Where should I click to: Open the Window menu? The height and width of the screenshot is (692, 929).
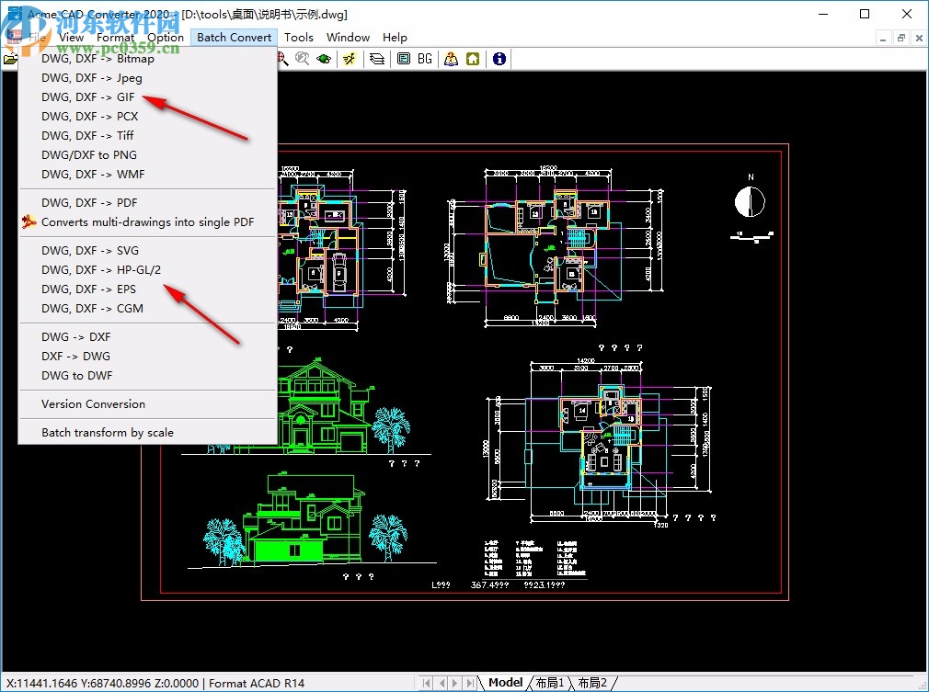(348, 38)
